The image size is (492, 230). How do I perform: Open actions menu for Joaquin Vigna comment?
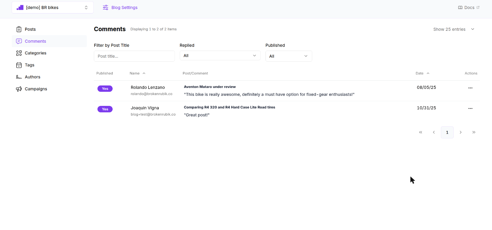[470, 108]
